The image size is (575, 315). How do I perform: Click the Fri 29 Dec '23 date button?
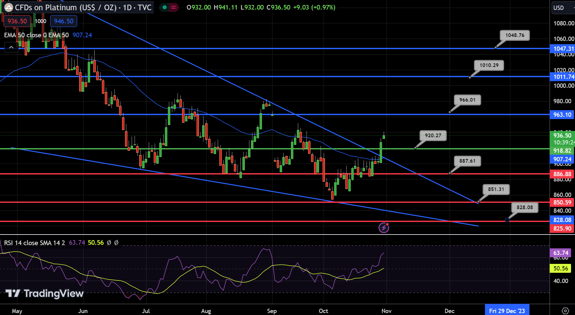click(x=507, y=310)
